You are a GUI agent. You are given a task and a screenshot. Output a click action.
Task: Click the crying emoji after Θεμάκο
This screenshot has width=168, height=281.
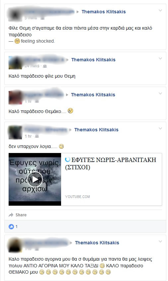tap(70, 111)
